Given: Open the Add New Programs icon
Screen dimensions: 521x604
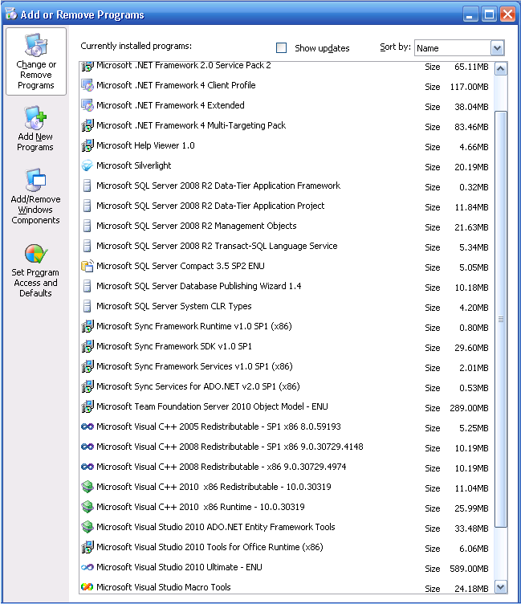Looking at the screenshot, I should [36, 119].
